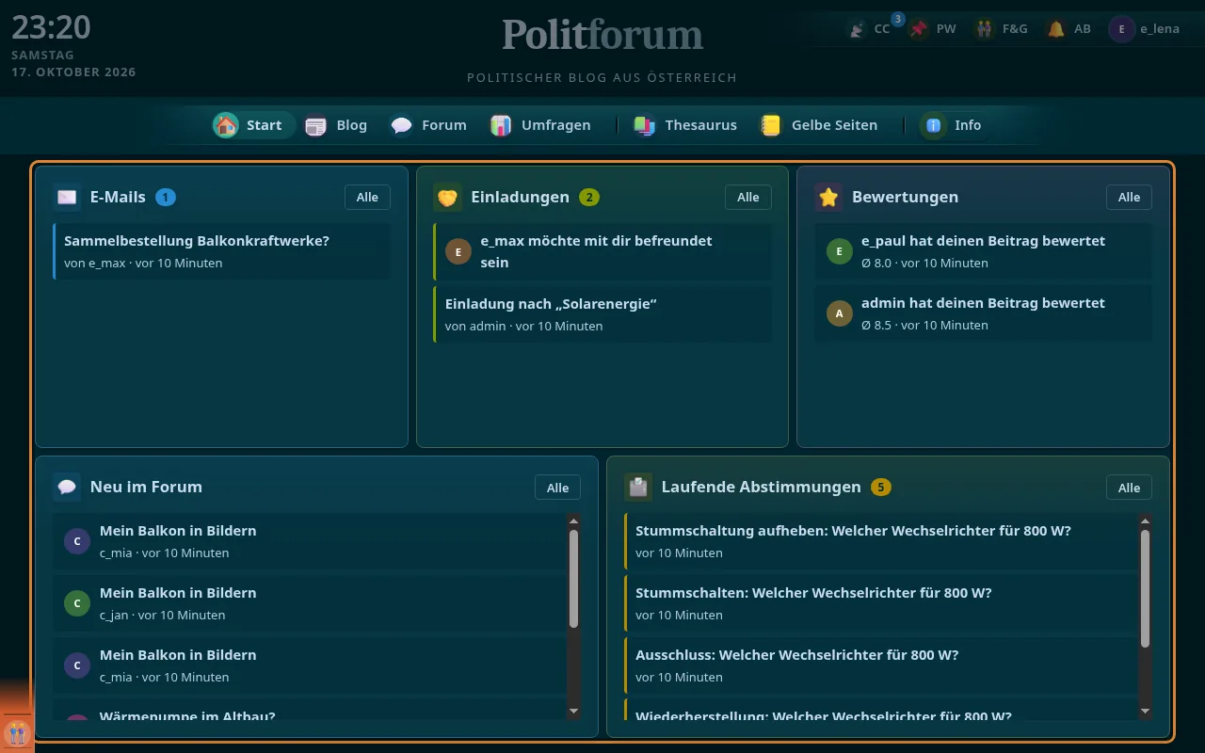Open Gelbe Seiten via the yellow notebook icon
Screen dimensions: 1205x753
(771, 125)
